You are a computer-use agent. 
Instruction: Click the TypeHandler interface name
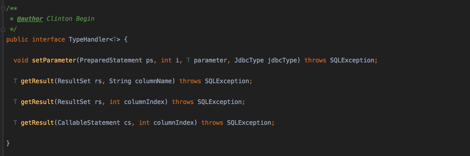[x=88, y=39]
